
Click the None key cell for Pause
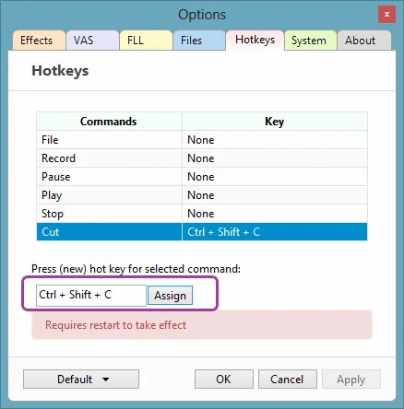[x=275, y=177]
